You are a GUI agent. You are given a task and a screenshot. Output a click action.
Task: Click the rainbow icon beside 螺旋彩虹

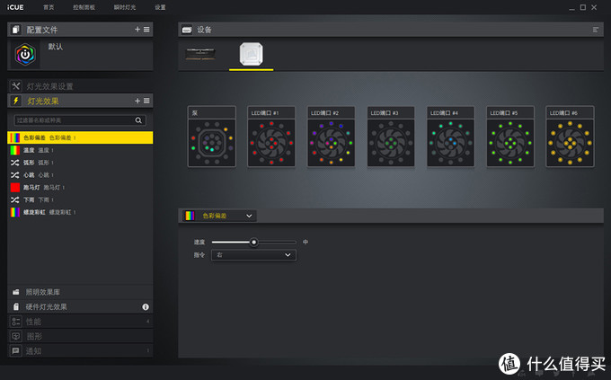[15, 212]
